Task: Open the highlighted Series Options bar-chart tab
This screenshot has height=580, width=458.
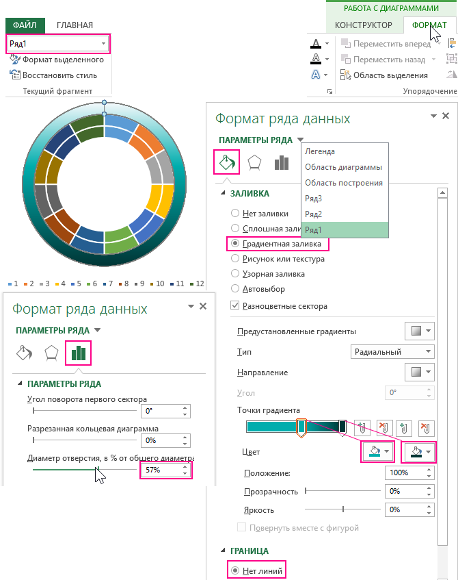Action: point(79,353)
